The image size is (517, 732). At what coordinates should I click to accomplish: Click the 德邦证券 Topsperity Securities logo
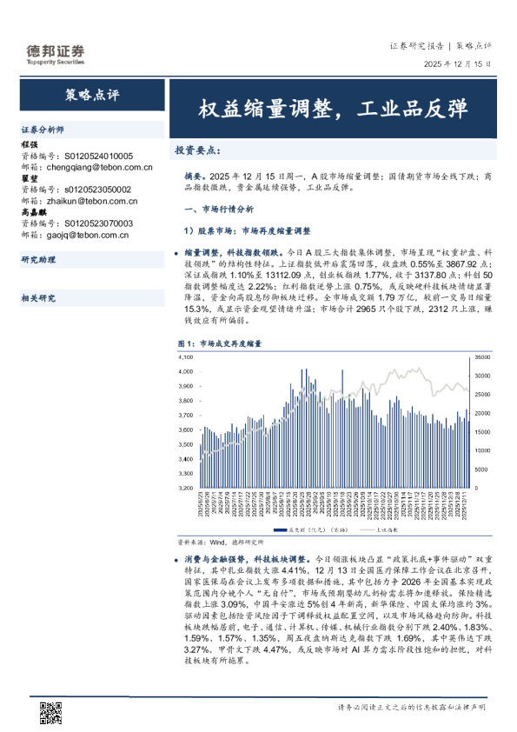(56, 55)
